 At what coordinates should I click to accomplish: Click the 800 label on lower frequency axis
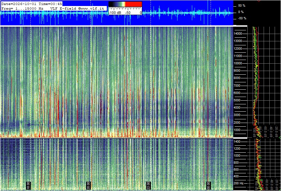(x=236, y=163)
